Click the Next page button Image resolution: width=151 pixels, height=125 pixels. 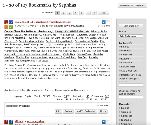(103, 13)
